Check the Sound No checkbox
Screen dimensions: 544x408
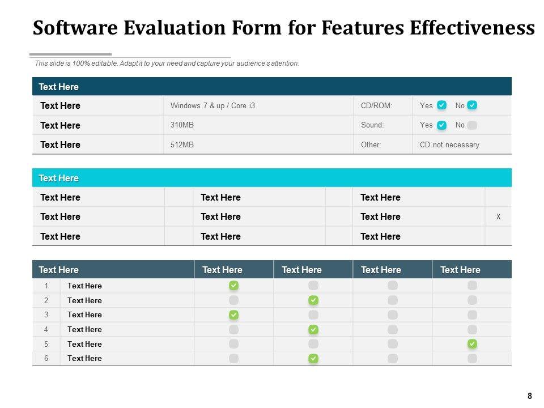[472, 125]
